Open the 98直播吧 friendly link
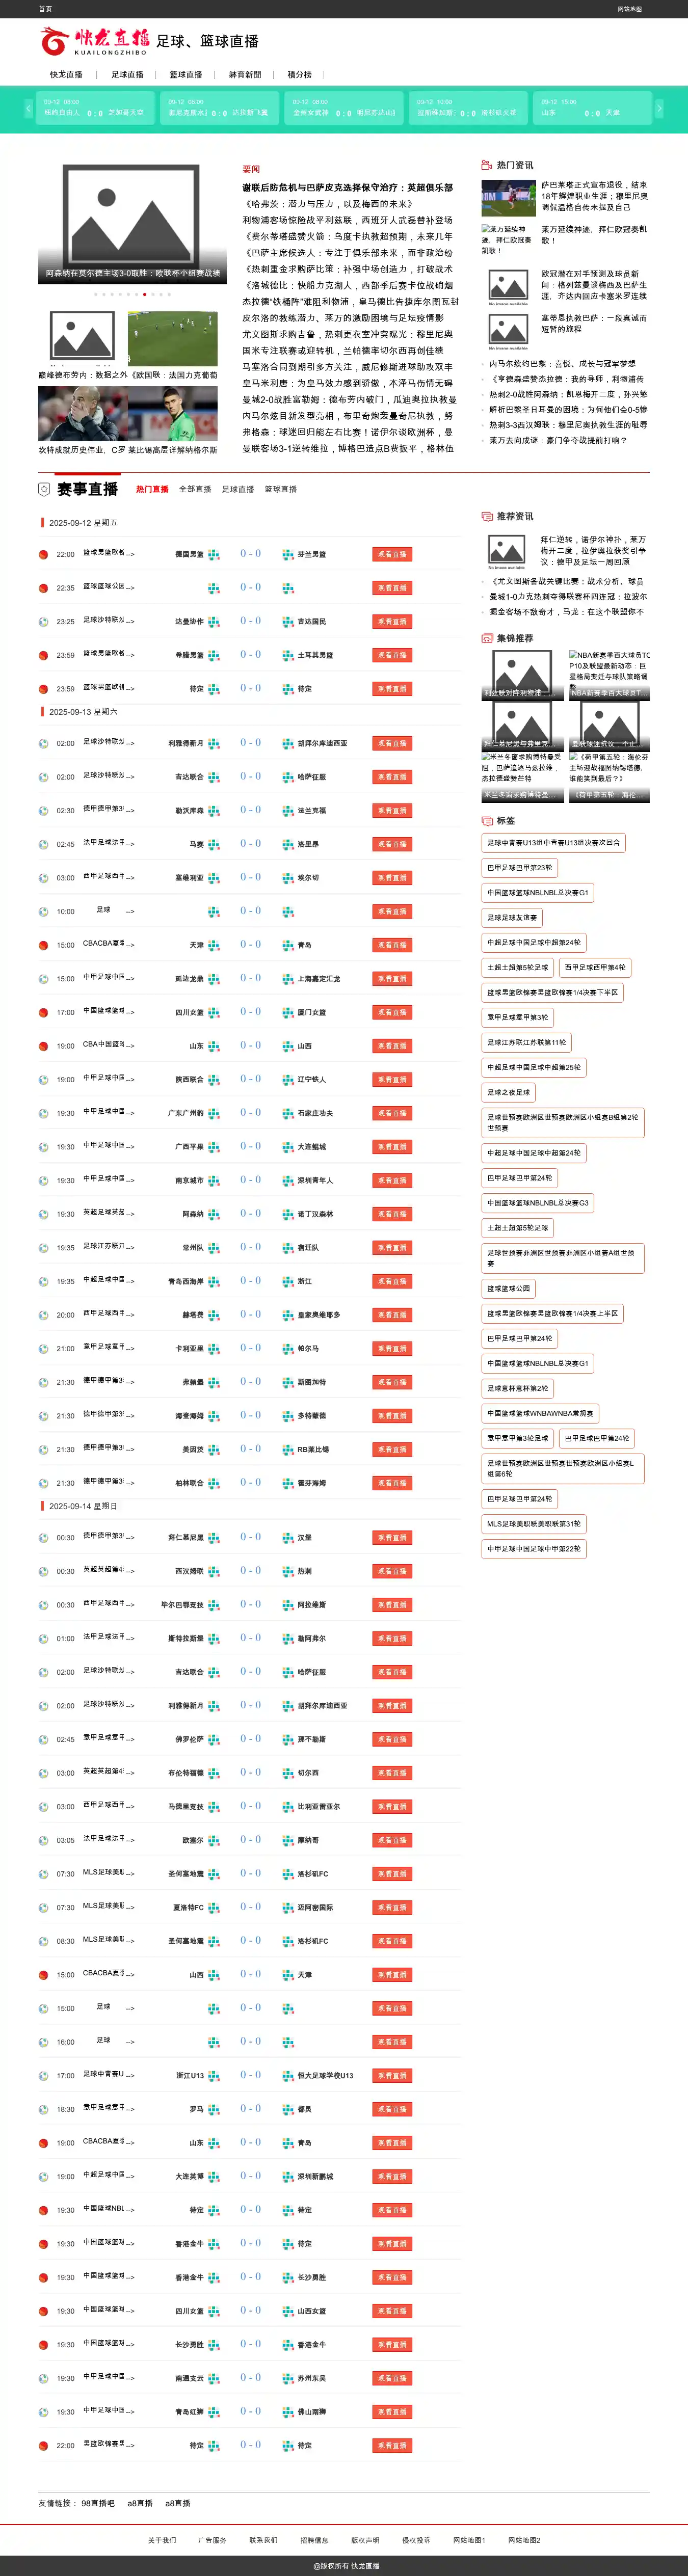688x2576 pixels. [98, 2503]
